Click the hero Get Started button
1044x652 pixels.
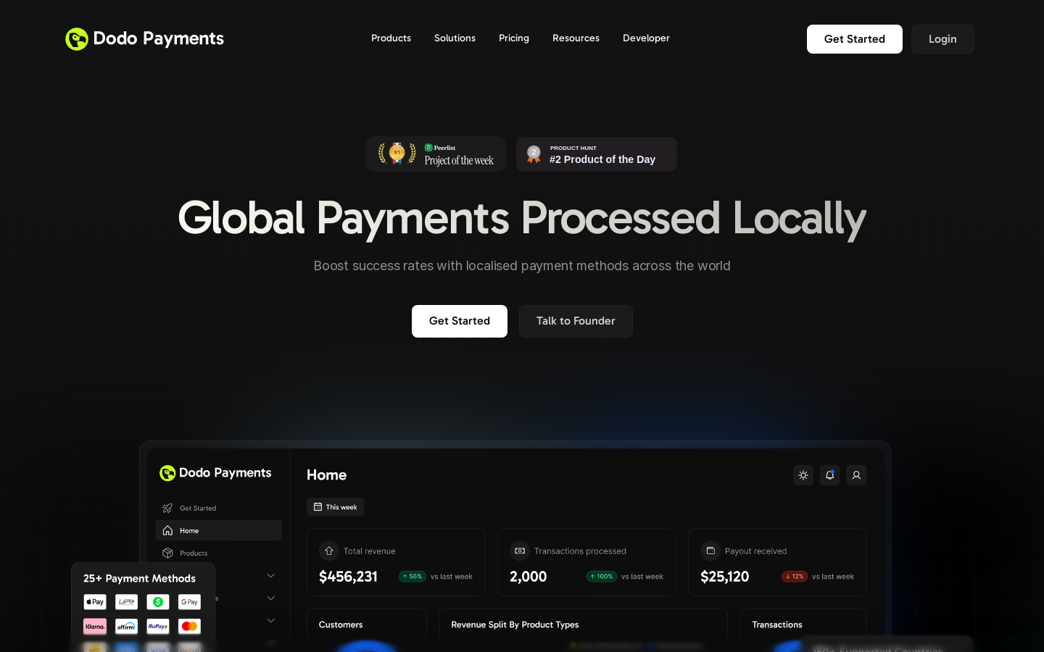(460, 321)
